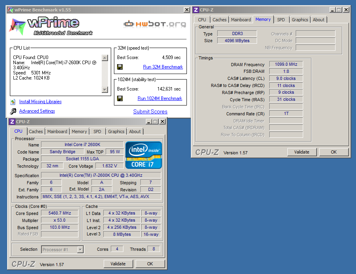Screen dimensions: 356x274
Task: Click the Cycle Time 31 clocks value
Action: [x=286, y=99]
